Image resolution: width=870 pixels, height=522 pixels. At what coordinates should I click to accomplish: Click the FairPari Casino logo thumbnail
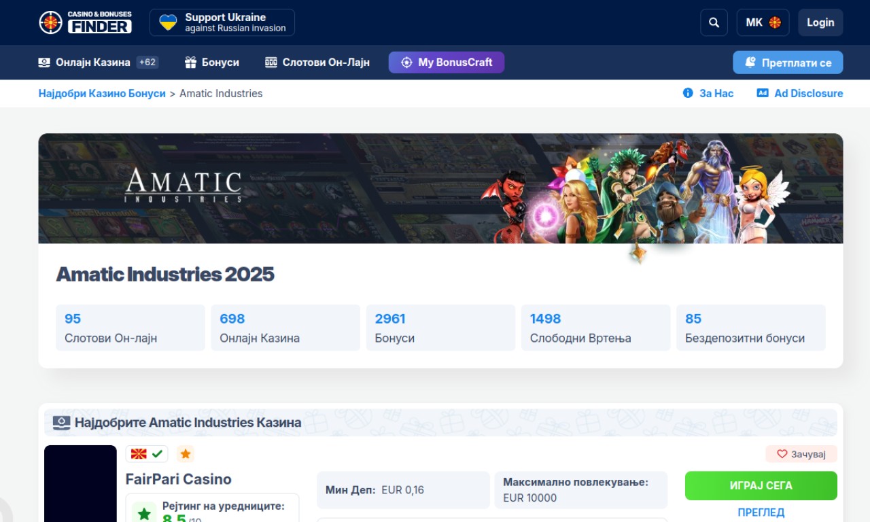coord(80,483)
